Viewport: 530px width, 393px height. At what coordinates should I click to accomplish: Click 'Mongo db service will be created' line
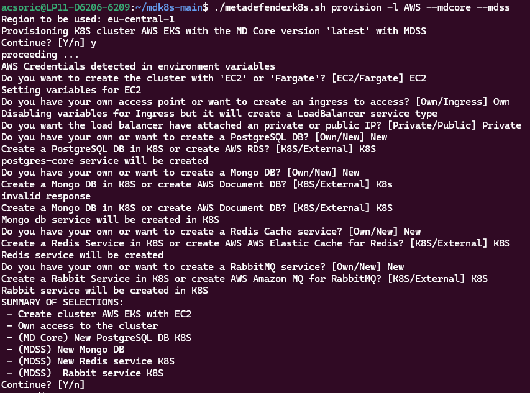110,220
